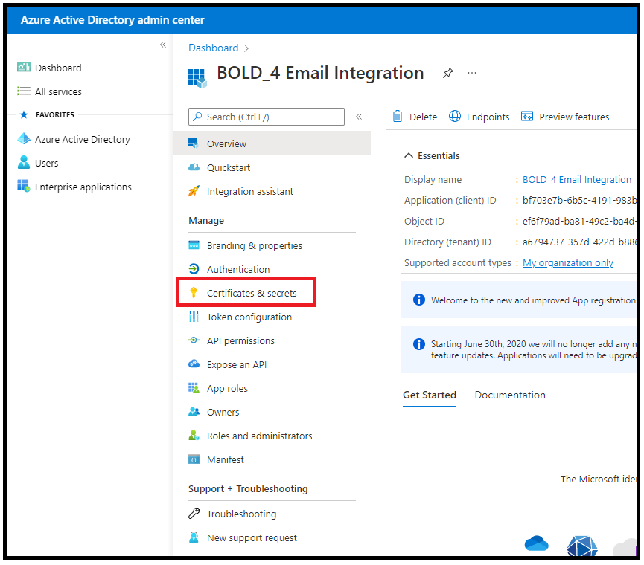Click the New support request icon
The width and height of the screenshot is (644, 565).
point(194,537)
